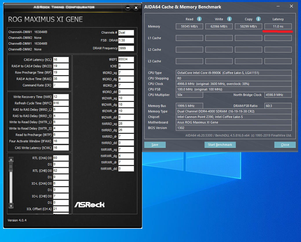Screen dimensions: 301x242
Task: Minimize the ASRock Timing Configurator window
Action: click(128, 8)
